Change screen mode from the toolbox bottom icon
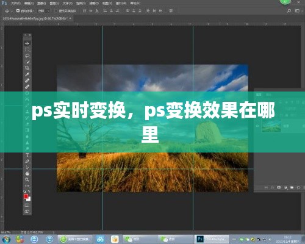 (x=27, y=212)
